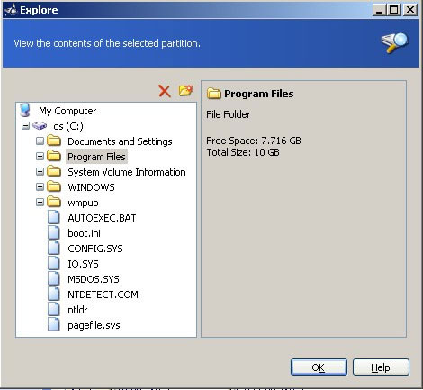
Task: Click the WINDOWS folder icon
Action: pos(54,186)
